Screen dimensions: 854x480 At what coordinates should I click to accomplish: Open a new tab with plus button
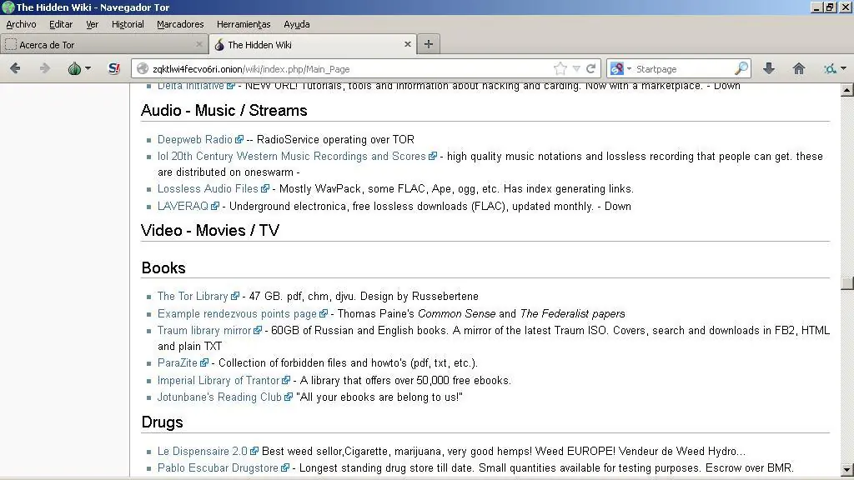[x=429, y=44]
